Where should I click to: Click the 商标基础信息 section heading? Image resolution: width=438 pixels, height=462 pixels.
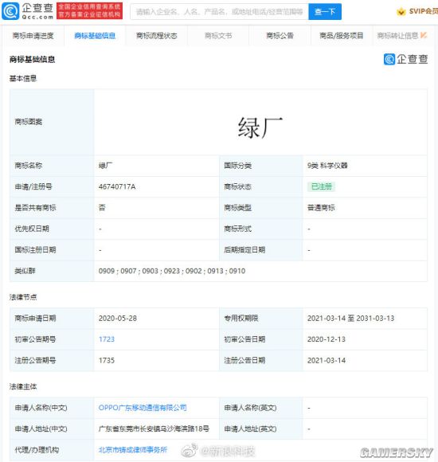32,60
